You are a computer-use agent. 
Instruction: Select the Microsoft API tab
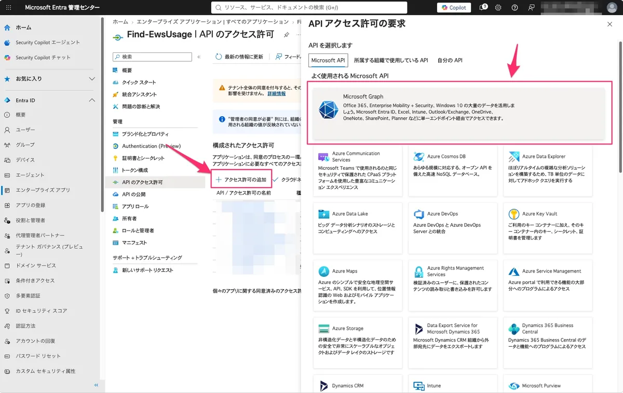pyautogui.click(x=328, y=60)
